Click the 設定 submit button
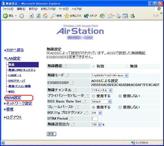Viewport: 164px width, 146px height. [x=51, y=134]
